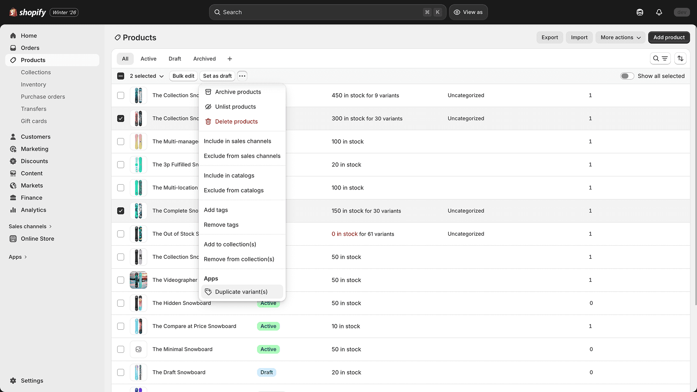Open Settings at the bottom sidebar
This screenshot has width=697, height=392.
click(x=32, y=380)
